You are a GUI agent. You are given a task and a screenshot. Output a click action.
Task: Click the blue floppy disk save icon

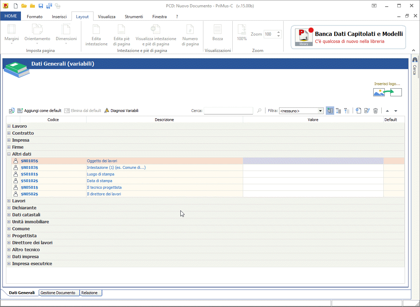tap(41, 6)
